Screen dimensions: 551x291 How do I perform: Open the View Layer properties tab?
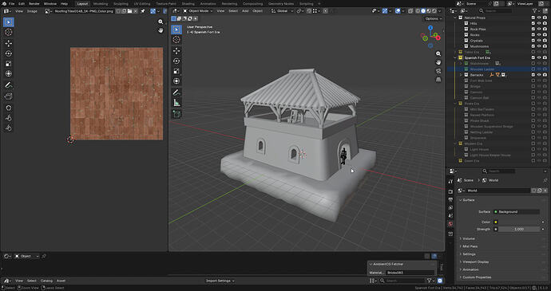pos(451,208)
